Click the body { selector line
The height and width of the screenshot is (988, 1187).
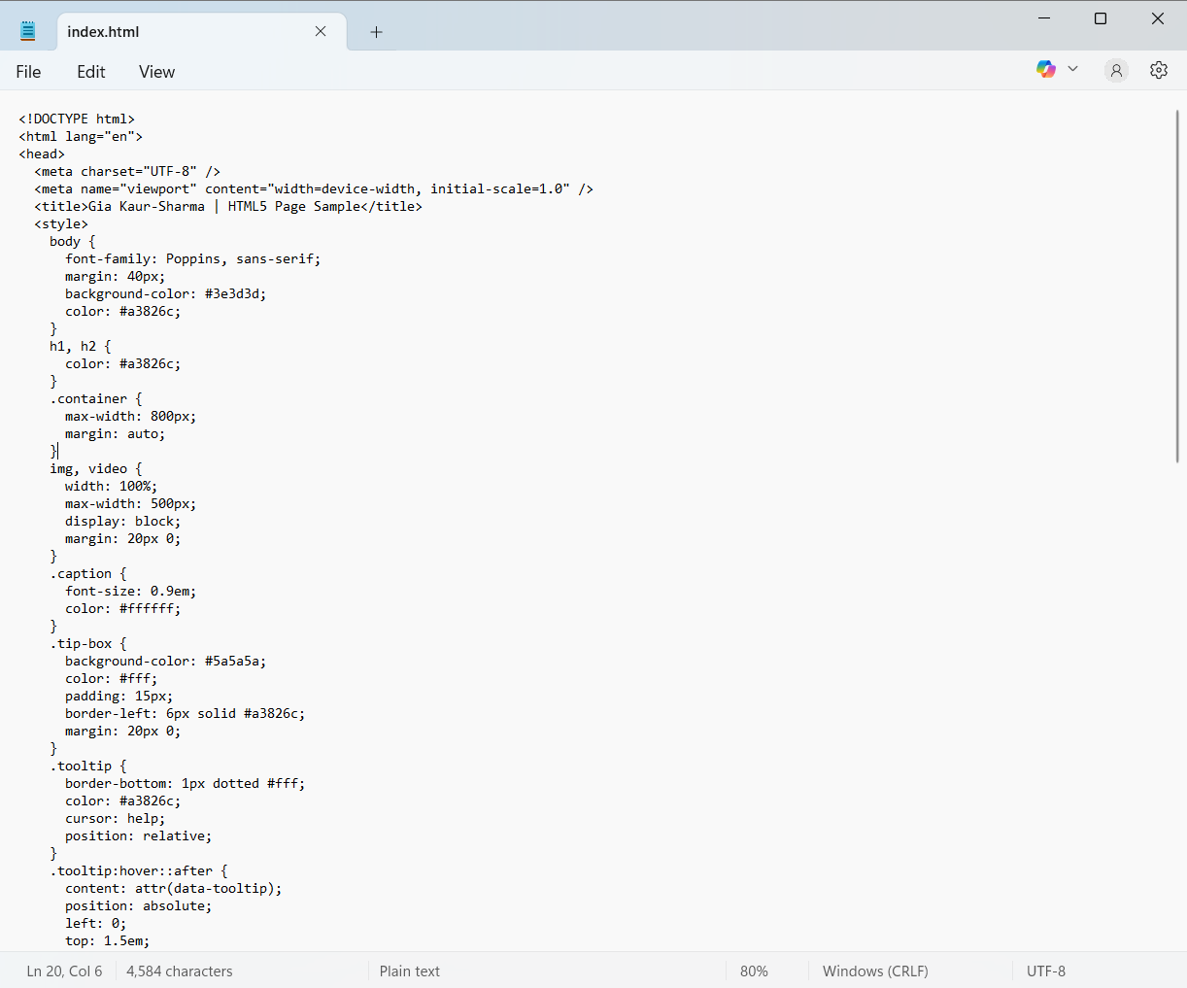click(x=73, y=241)
